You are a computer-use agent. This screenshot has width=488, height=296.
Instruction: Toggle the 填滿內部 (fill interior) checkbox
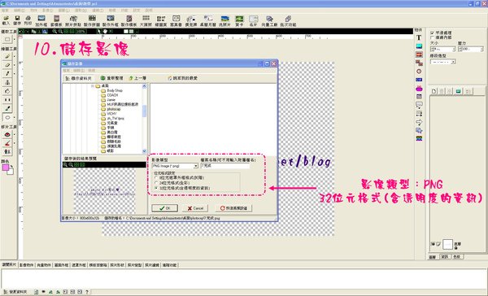click(432, 37)
